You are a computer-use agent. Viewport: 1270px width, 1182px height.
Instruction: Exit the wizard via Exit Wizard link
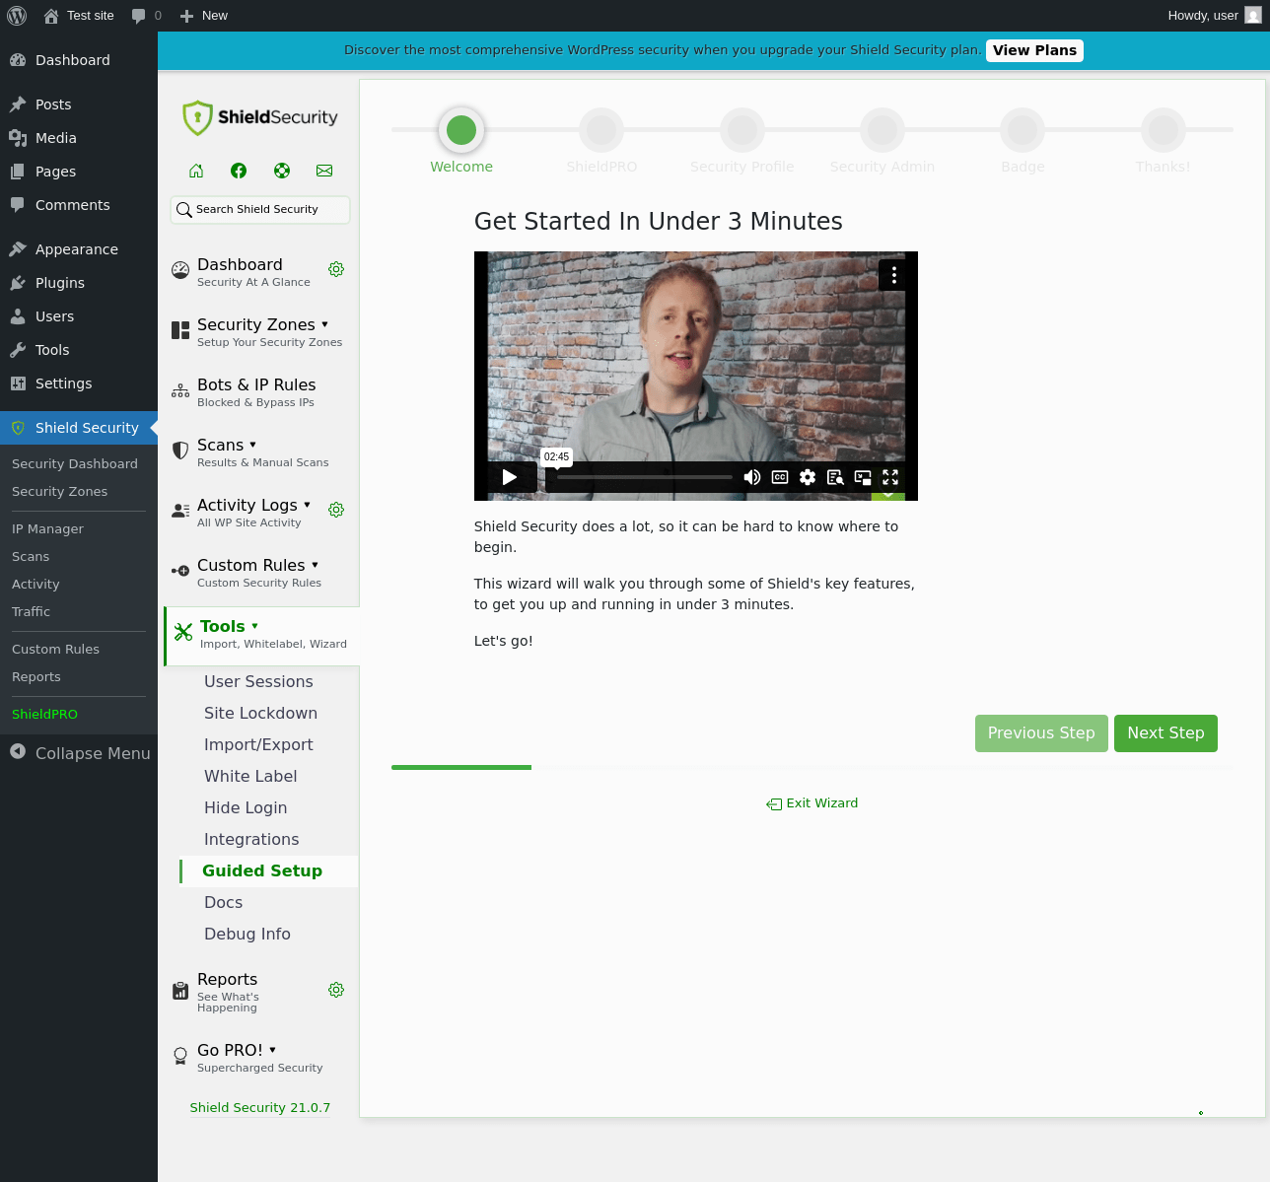point(812,803)
